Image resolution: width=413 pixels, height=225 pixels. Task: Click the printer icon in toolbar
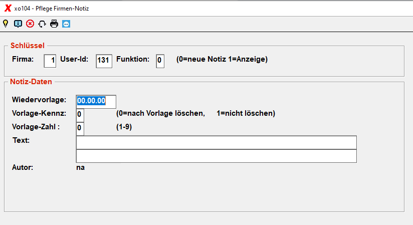click(x=54, y=24)
